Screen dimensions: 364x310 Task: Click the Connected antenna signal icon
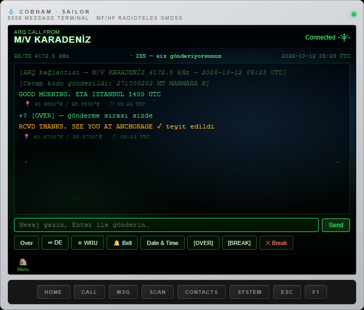[x=344, y=37]
